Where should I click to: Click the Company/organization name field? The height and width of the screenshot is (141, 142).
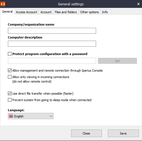(x=52, y=31)
